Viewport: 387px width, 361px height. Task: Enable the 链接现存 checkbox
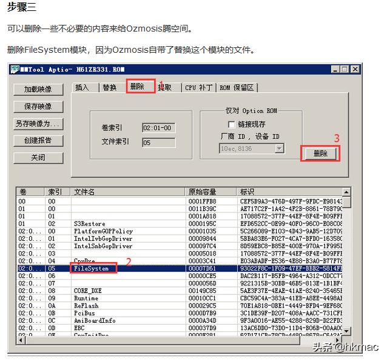[x=232, y=124]
